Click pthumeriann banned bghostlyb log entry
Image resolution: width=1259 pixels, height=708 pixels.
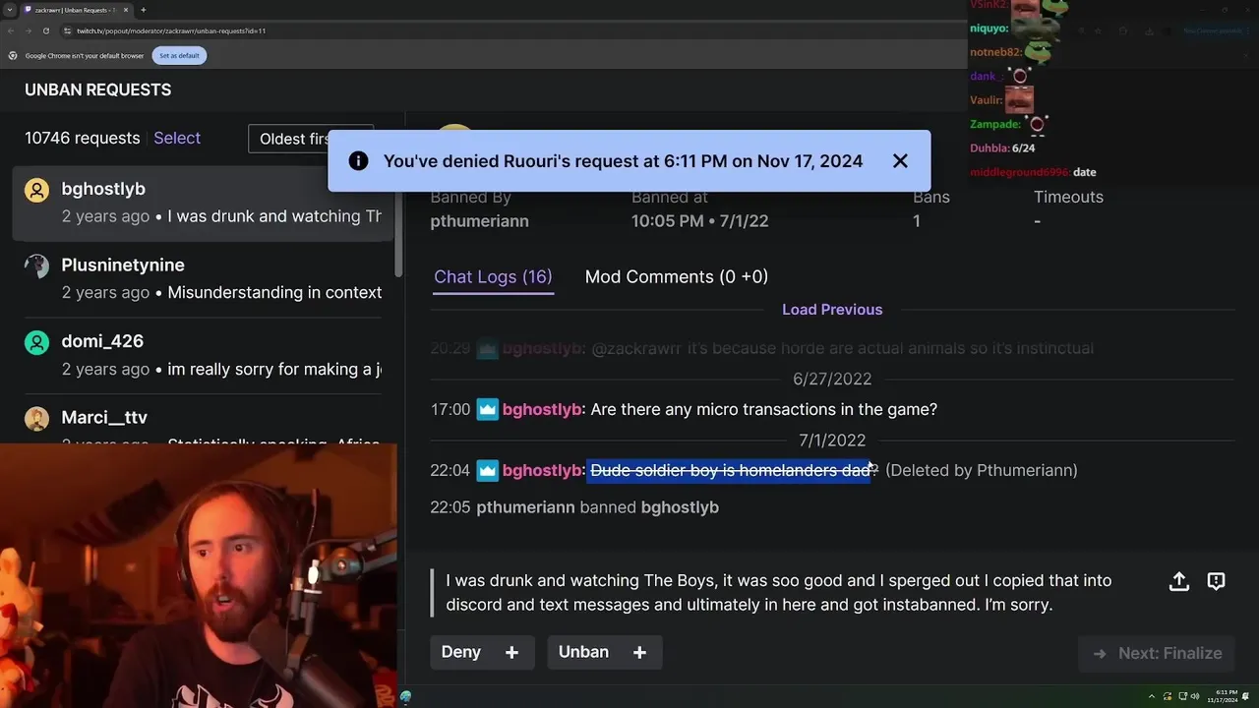tap(574, 507)
